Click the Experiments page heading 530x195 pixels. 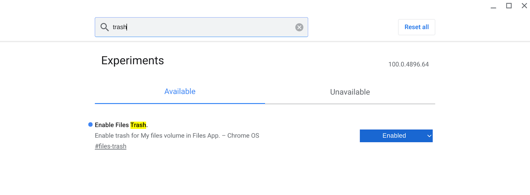[x=132, y=60]
